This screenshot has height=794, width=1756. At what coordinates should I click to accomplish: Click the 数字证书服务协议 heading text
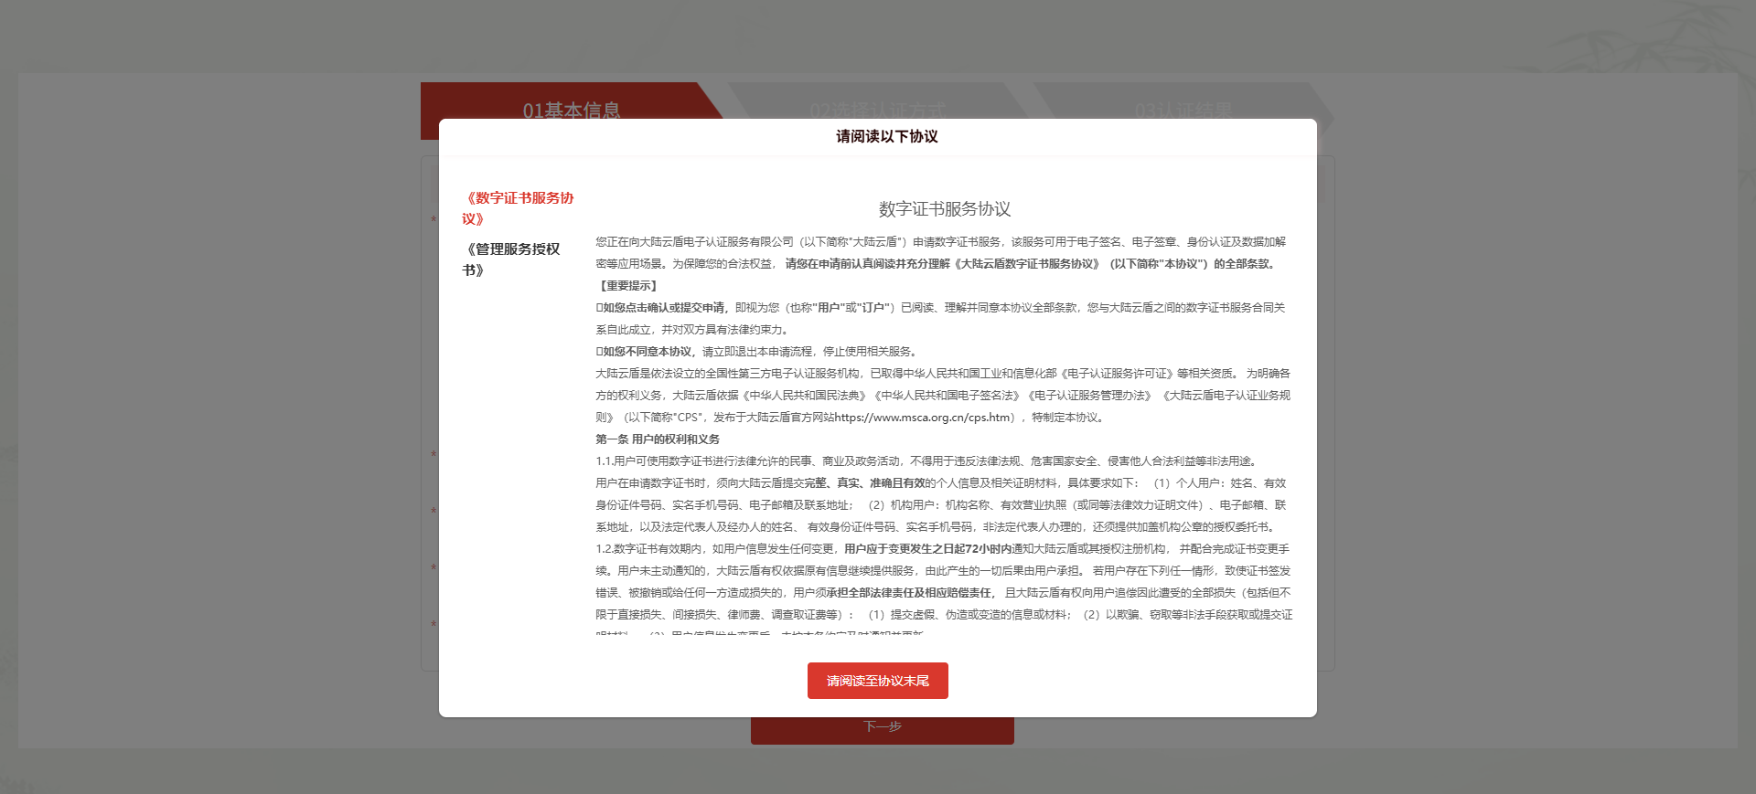[x=945, y=209]
